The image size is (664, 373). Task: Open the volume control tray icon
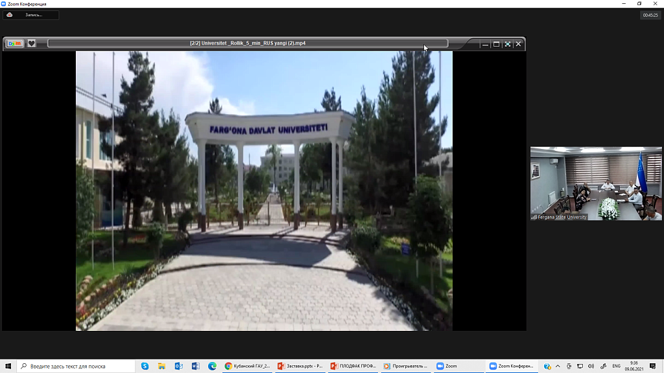591,367
